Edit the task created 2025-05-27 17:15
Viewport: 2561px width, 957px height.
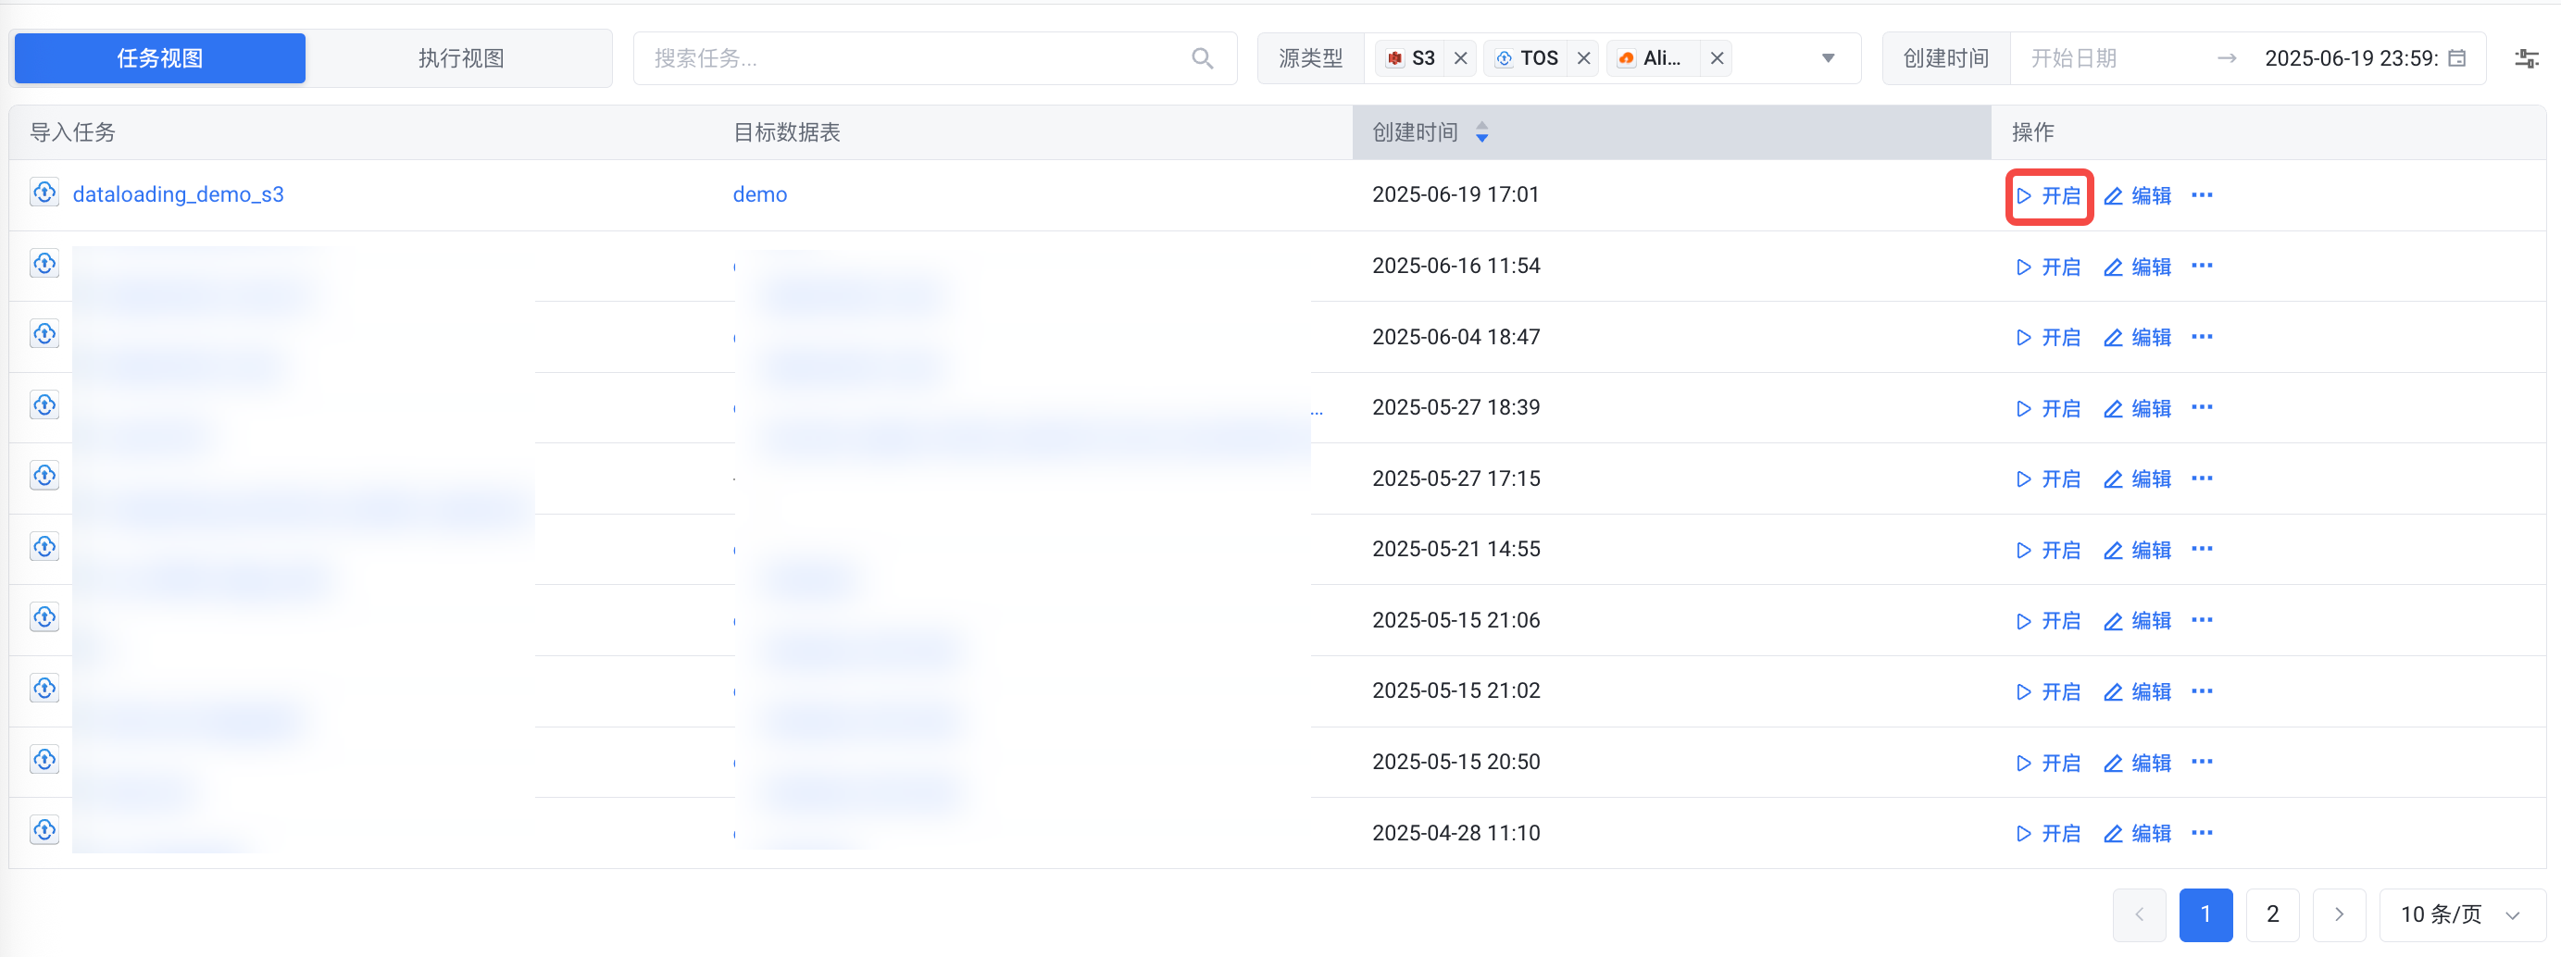coord(2138,480)
